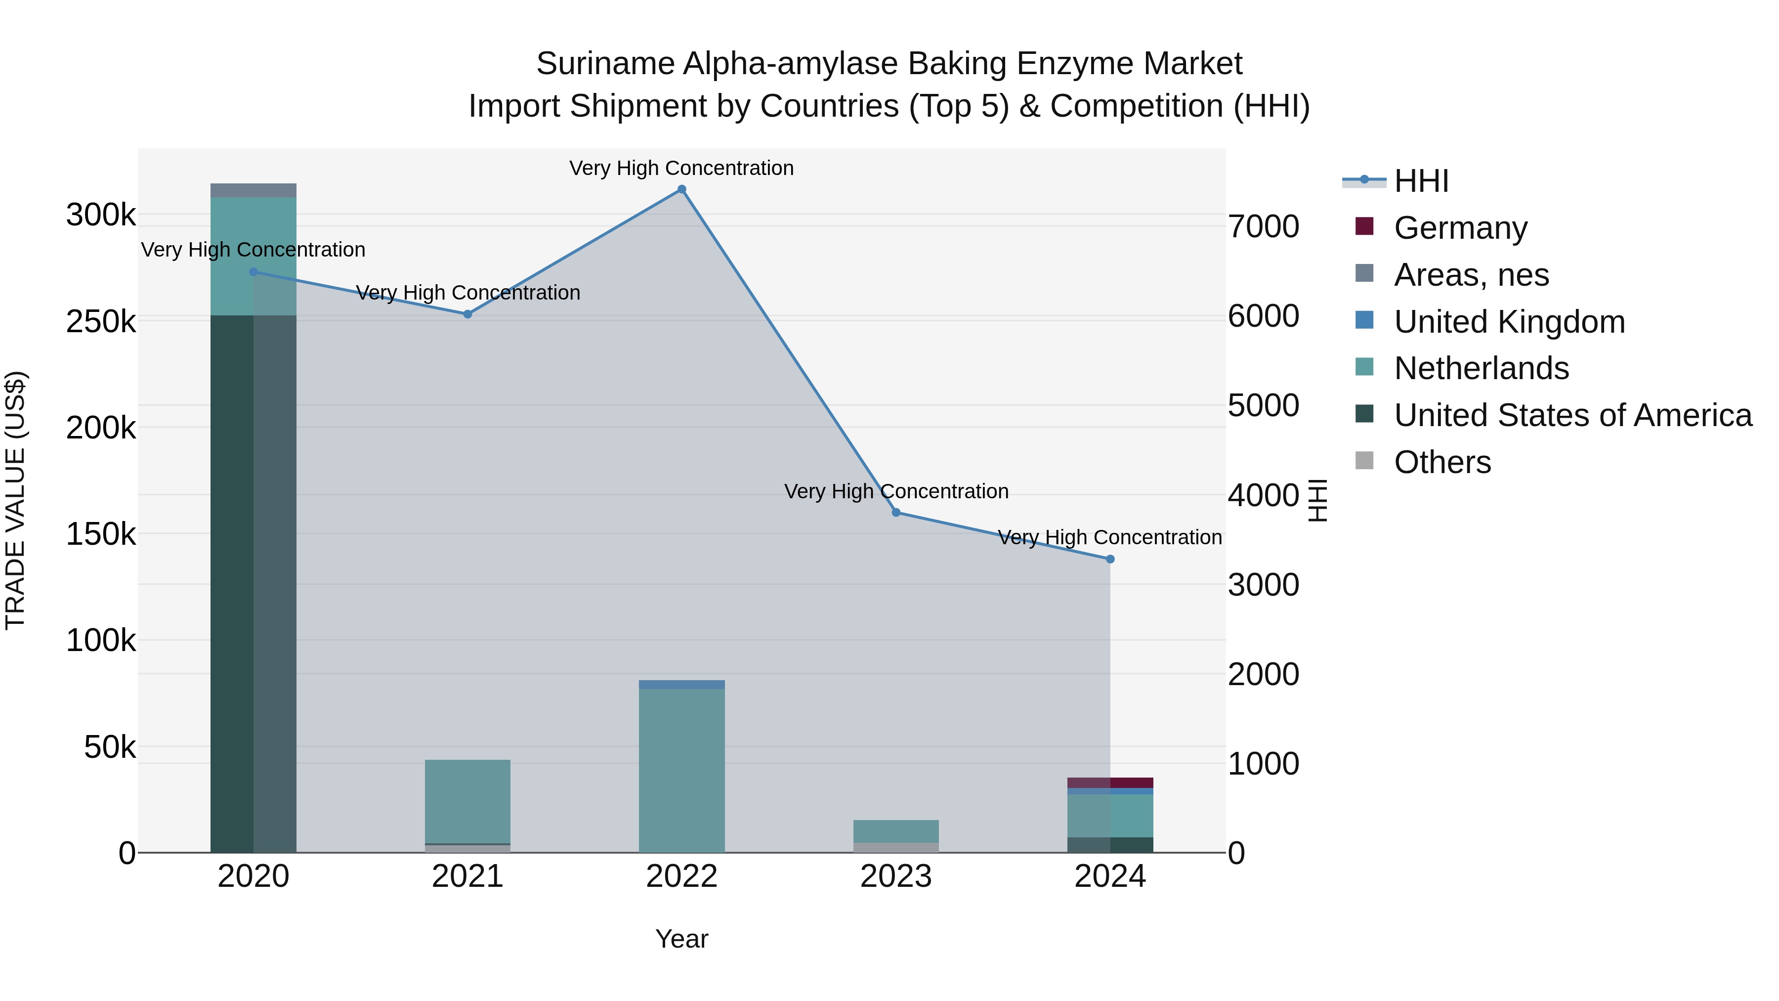Click the Netherlands teal legend swatch
The width and height of the screenshot is (1779, 1001).
click(x=1364, y=366)
